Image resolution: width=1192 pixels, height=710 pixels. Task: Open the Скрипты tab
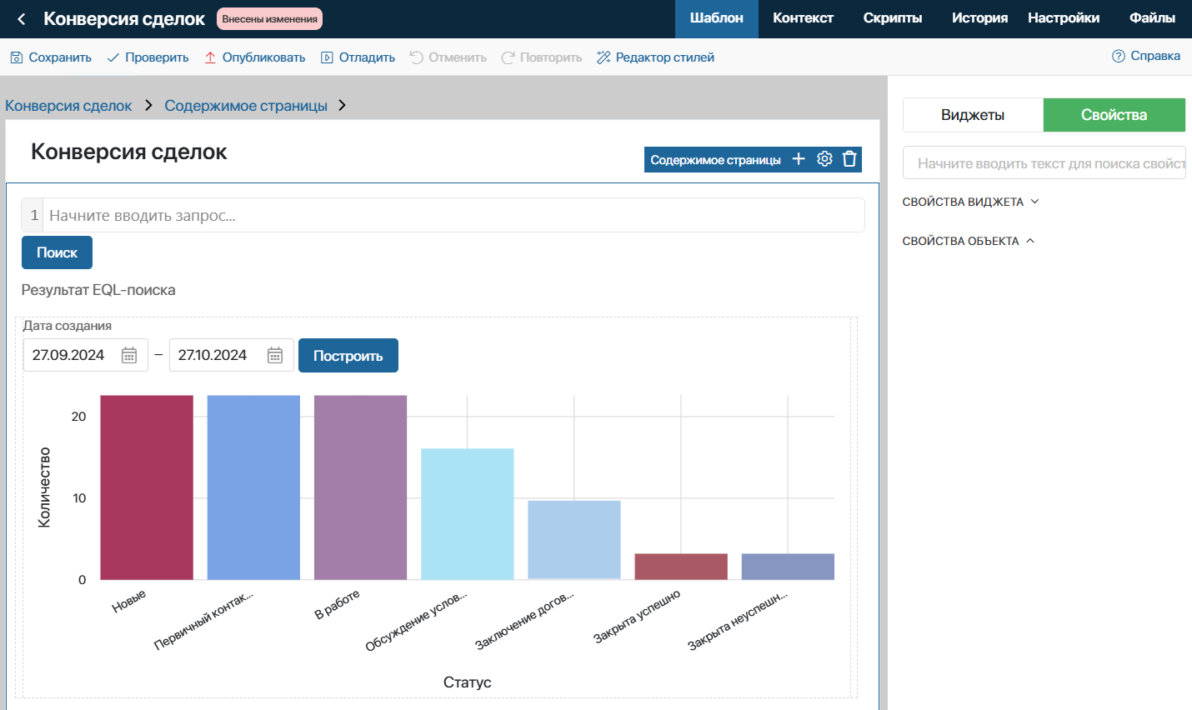coord(893,18)
